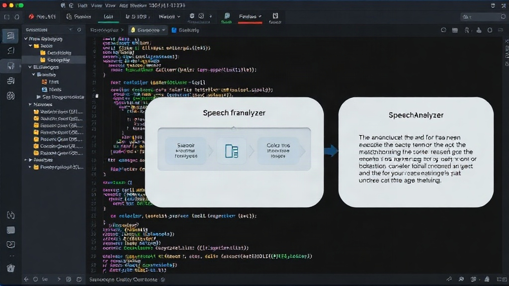Open the dropdown arrow in the file tree panel header
509x286 pixels.
71,29
